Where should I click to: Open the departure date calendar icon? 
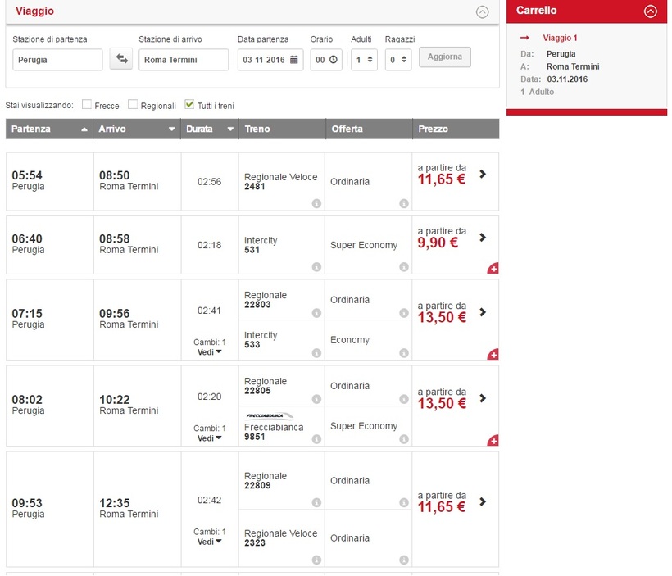tap(294, 60)
